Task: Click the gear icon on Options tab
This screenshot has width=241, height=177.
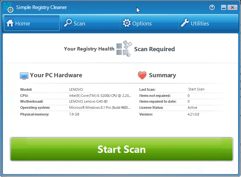Action: [127, 23]
